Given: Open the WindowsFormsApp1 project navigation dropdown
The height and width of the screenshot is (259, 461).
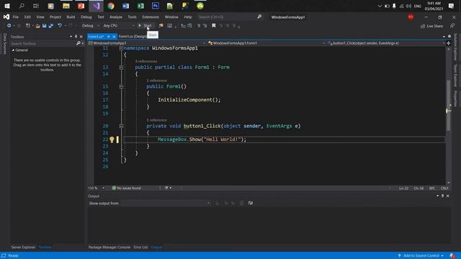Looking at the screenshot, I should point(146,43).
